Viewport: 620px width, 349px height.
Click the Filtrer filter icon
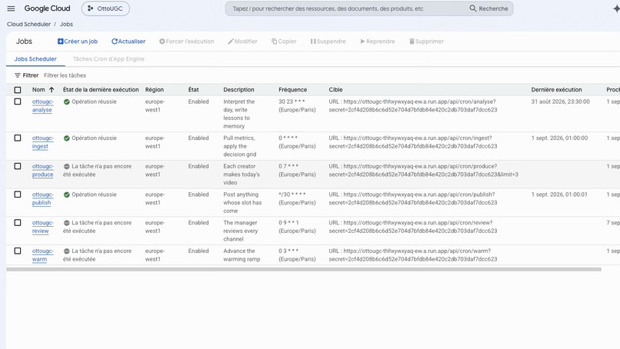(18, 75)
